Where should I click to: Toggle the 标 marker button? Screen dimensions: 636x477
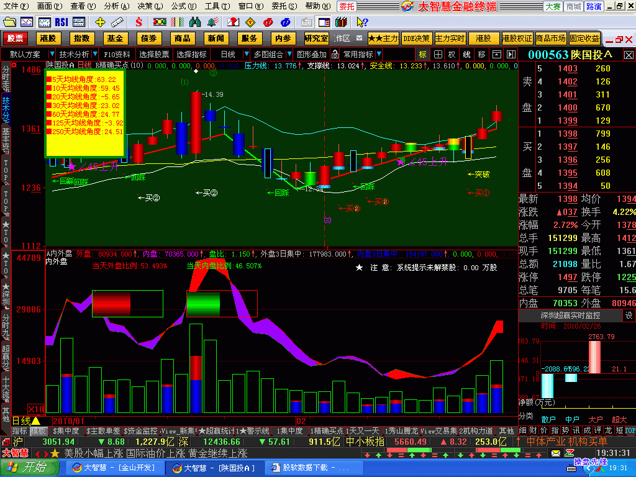(x=422, y=54)
